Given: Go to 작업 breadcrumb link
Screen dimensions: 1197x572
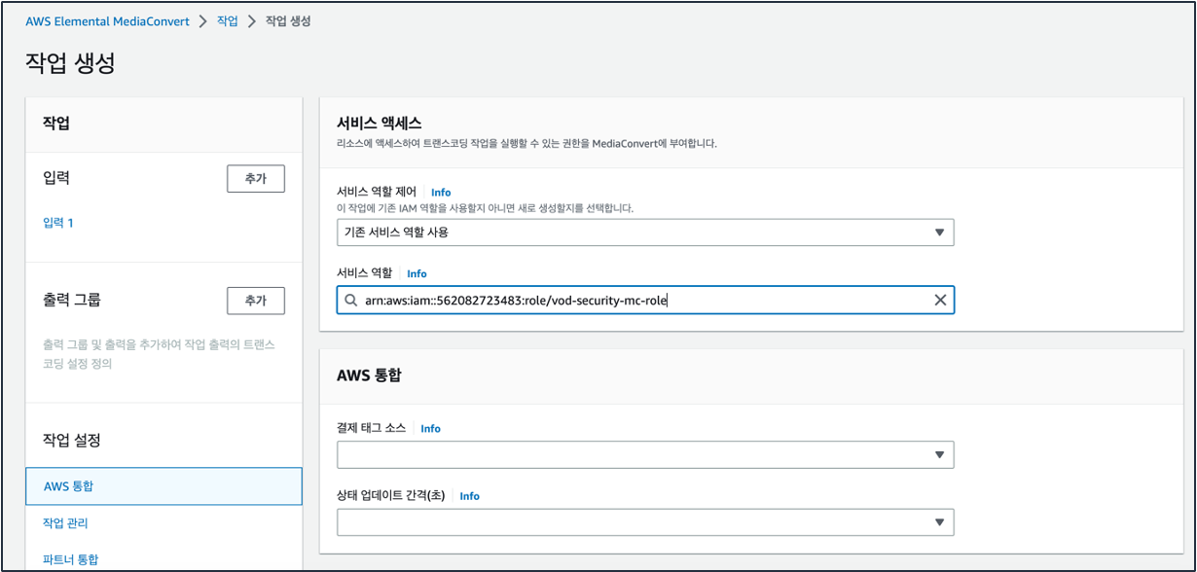Looking at the screenshot, I should 227,20.
